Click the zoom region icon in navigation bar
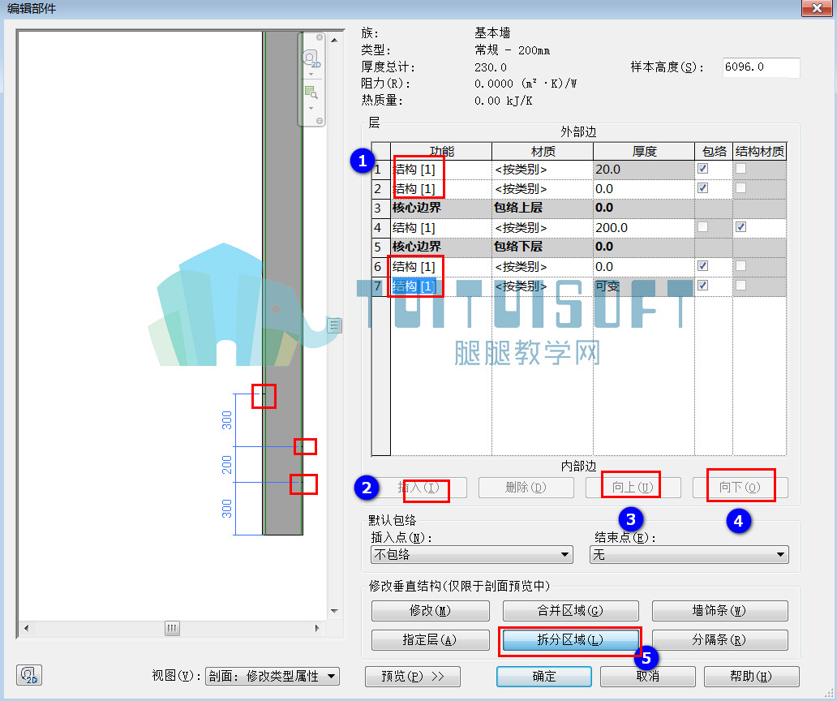This screenshot has width=837, height=701. point(311,92)
